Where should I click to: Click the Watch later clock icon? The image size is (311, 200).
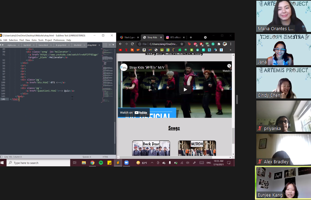pos(229,66)
